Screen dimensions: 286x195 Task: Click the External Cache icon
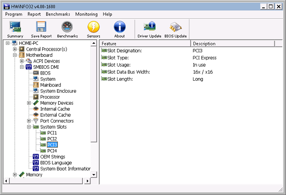[36, 115]
